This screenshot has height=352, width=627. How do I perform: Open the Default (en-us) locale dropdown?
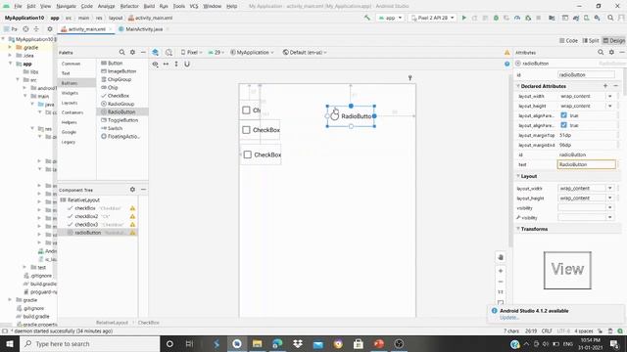point(305,52)
